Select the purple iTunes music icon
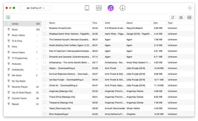The width and height of the screenshot is (198, 121). coord(111,8)
